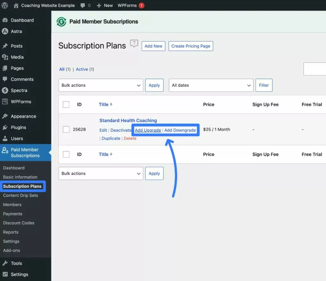This screenshot has width=326, height=281.
Task: Open the Astra menu item
Action: [x=17, y=32]
